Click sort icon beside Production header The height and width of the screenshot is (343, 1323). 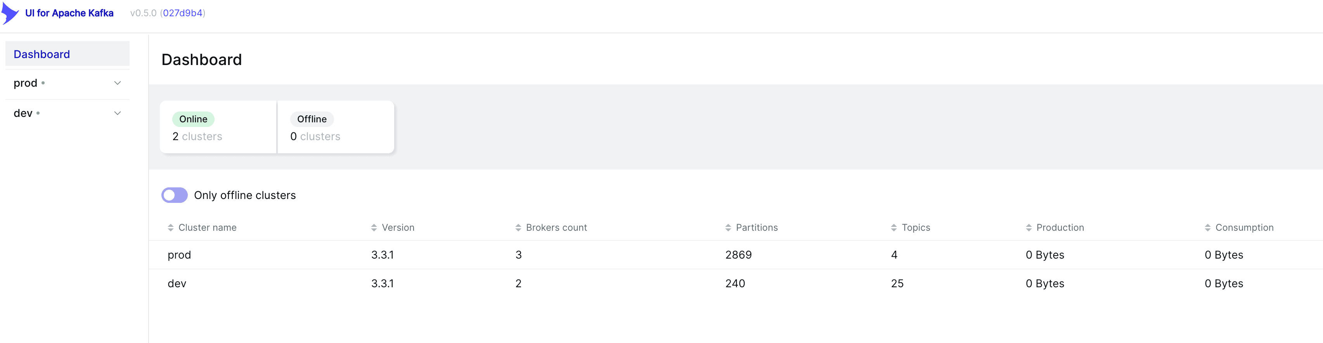coord(1029,228)
